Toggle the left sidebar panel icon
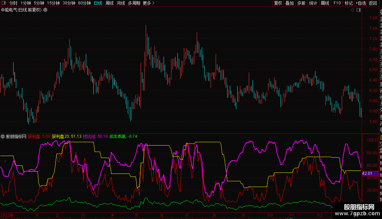 click(x=4, y=3)
